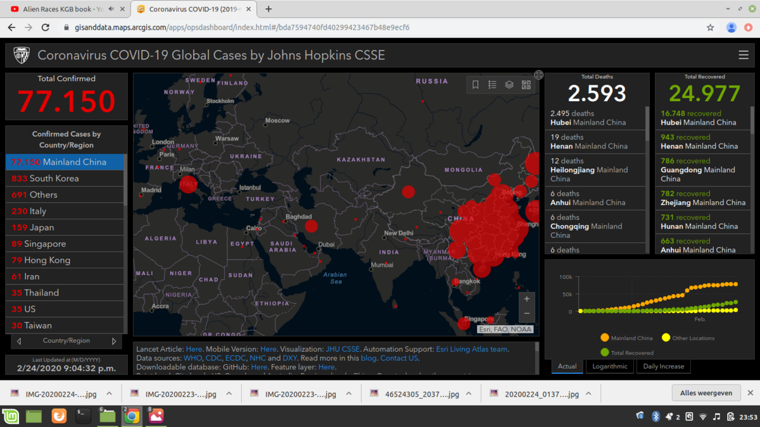Open the map bookmarks tool
760x427 pixels.
coord(476,85)
